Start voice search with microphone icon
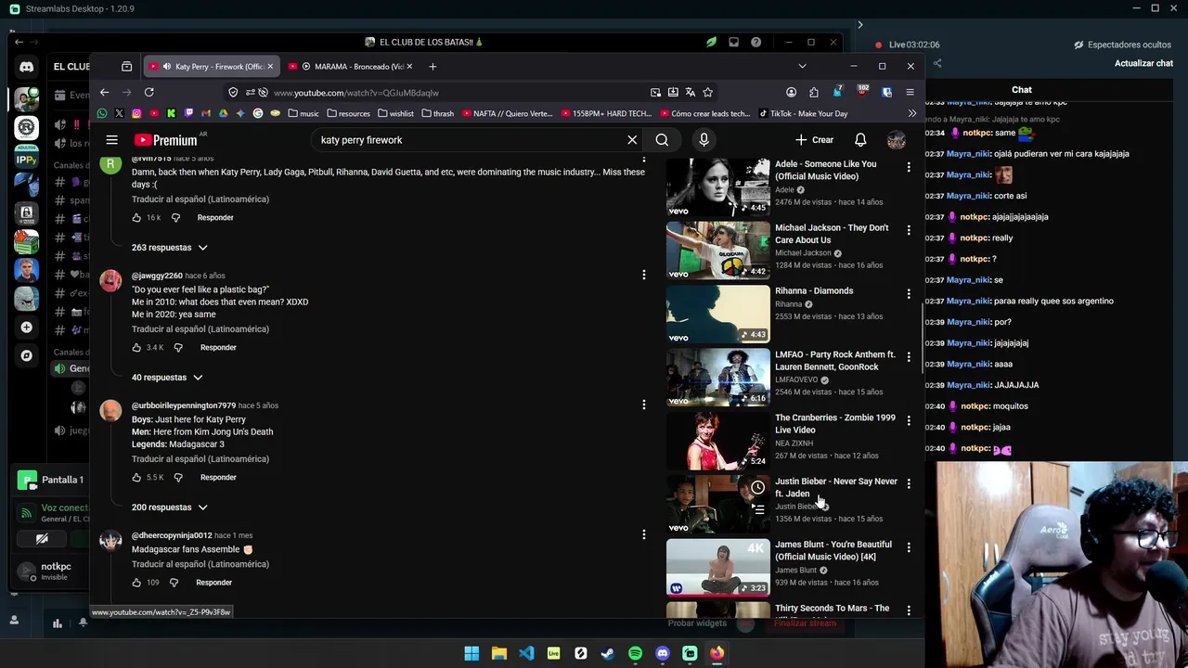The width and height of the screenshot is (1188, 668). [x=704, y=140]
